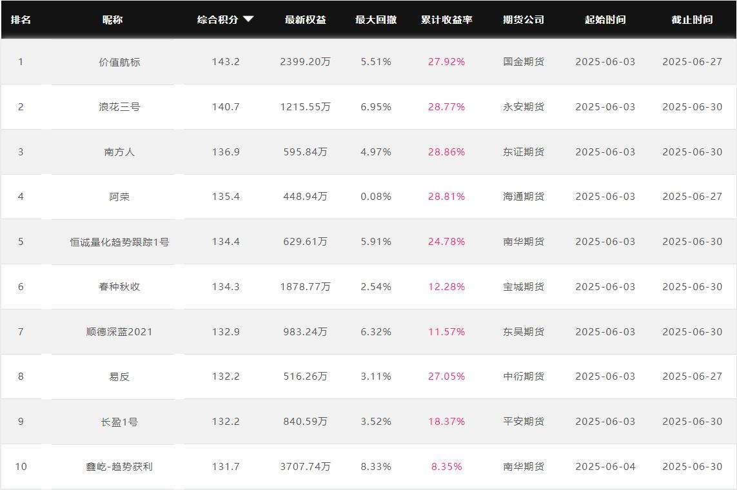Click the company 国金期货
This screenshot has width=737, height=490.
(524, 62)
